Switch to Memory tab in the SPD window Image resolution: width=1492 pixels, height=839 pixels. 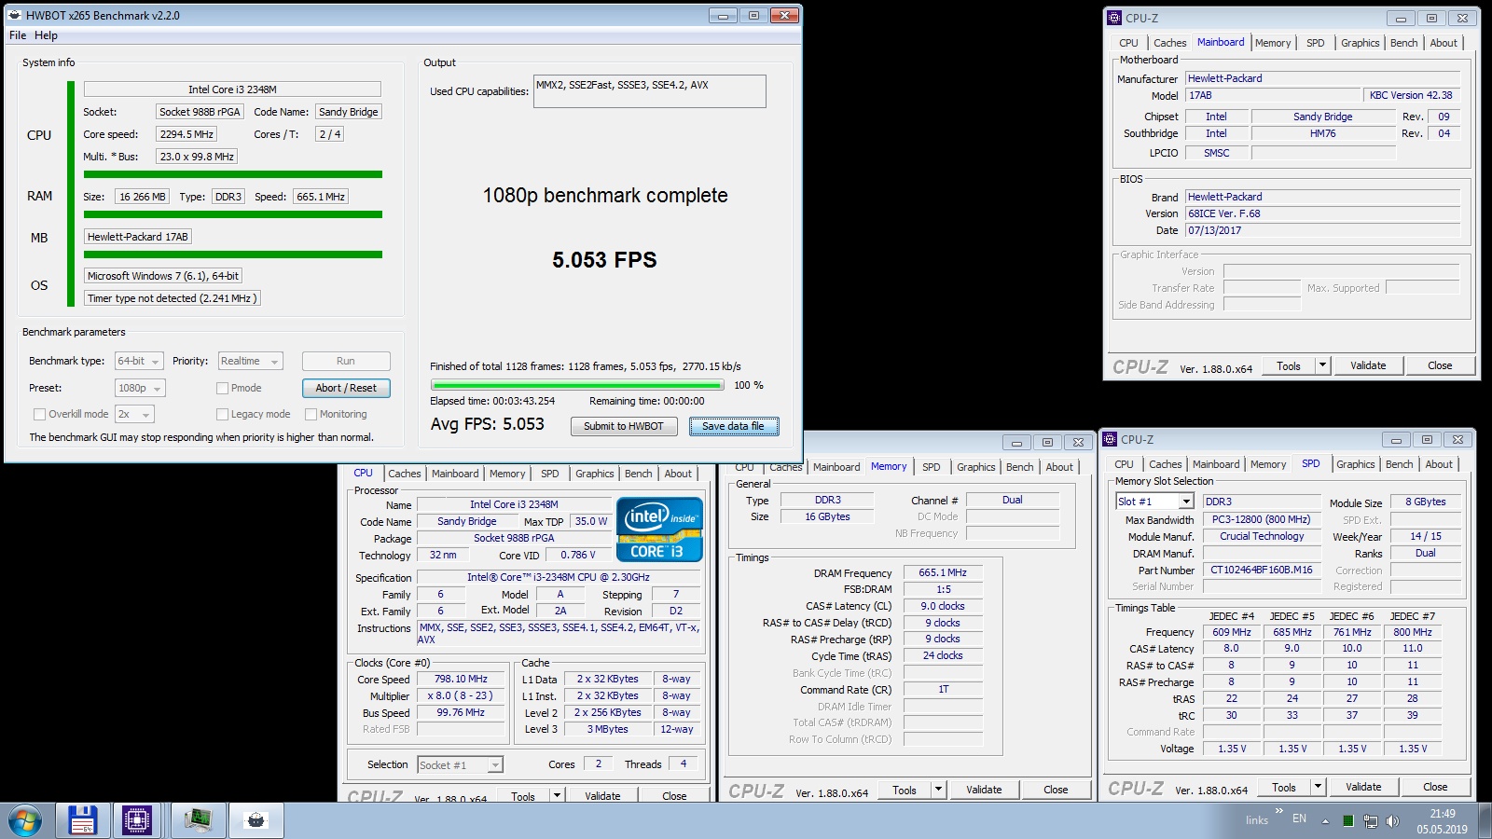click(x=1267, y=464)
